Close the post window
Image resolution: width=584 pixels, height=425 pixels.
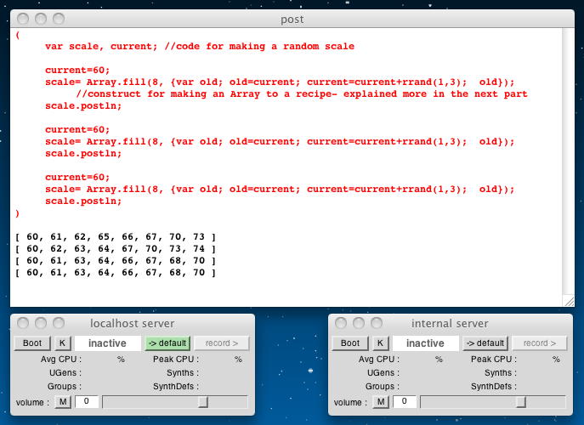coord(23,19)
